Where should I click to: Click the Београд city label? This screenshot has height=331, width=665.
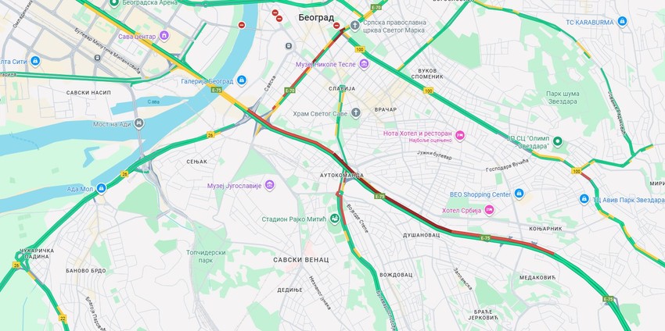tap(316, 18)
